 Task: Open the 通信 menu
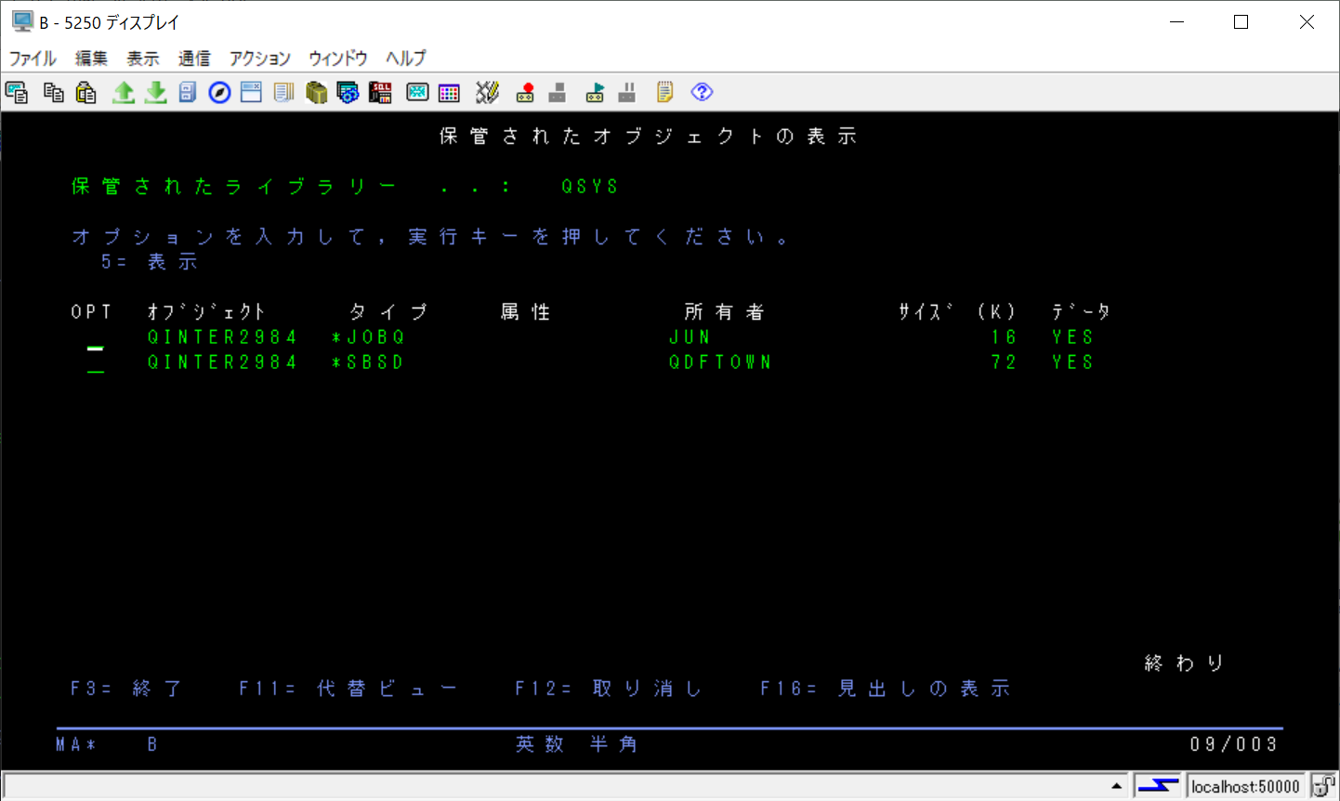[194, 58]
